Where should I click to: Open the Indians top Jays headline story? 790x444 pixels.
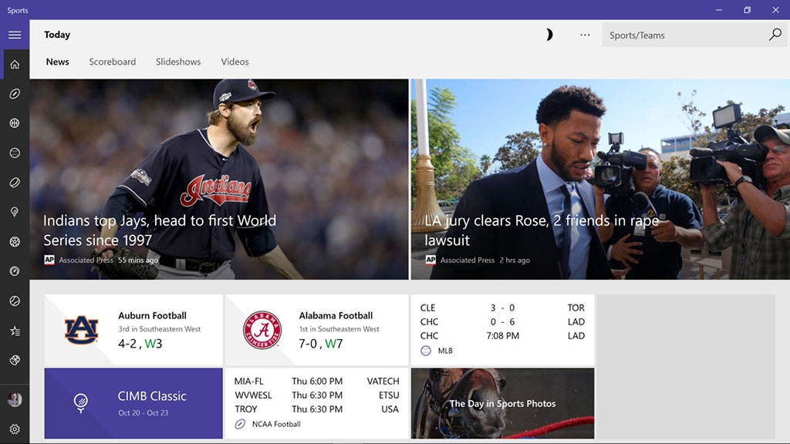pyautogui.click(x=159, y=230)
